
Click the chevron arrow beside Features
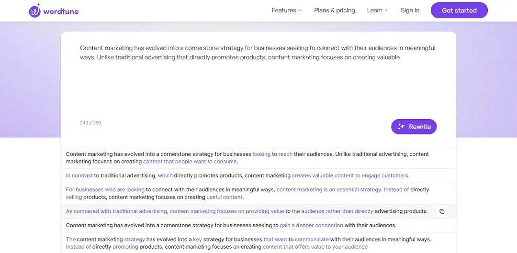tap(300, 11)
